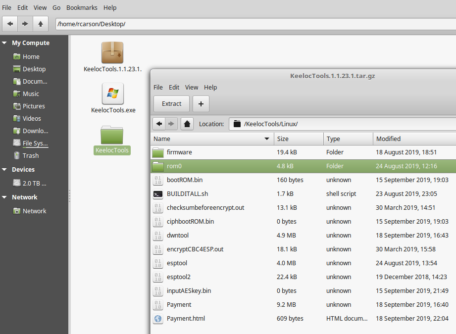The image size is (456, 334).
Task: Select the KeelocTools.exe desktop icon
Action: tap(112, 94)
